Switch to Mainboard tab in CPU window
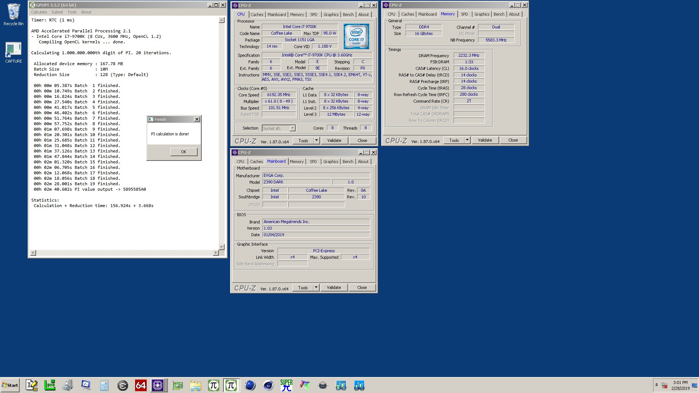 click(277, 15)
